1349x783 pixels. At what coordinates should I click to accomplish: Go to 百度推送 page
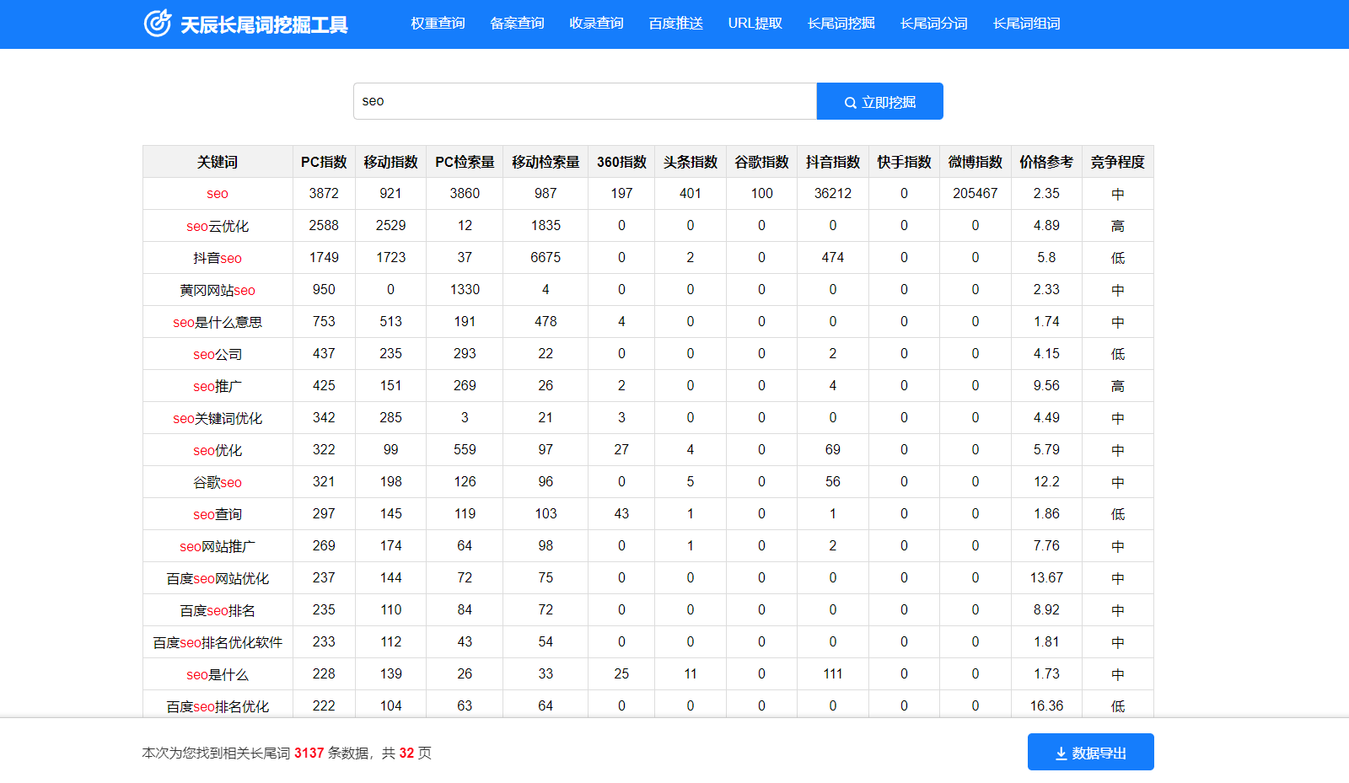point(675,24)
